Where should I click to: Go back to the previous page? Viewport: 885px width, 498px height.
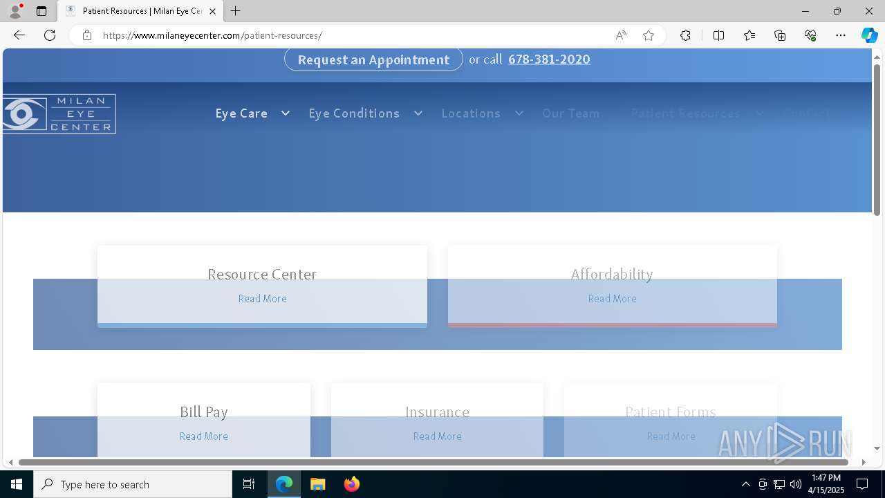click(x=19, y=35)
